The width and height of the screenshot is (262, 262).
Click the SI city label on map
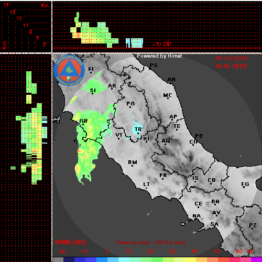tap(93, 91)
